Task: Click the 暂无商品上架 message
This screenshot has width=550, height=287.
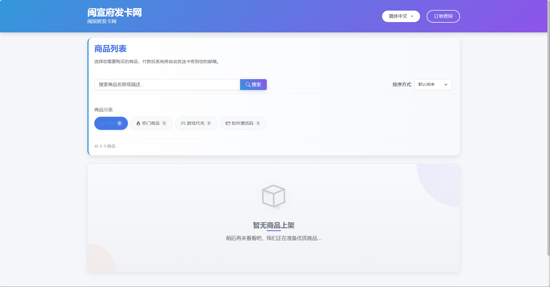Action: coord(273,225)
